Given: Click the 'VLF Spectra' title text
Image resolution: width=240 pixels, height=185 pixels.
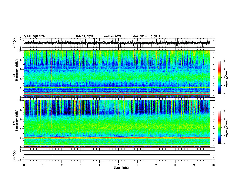Looking at the screenshot, I should pos(34,36).
